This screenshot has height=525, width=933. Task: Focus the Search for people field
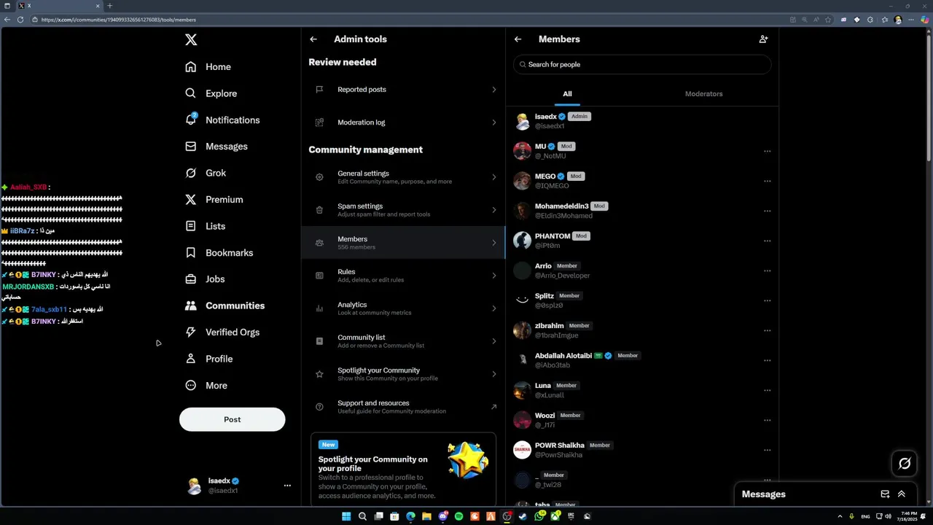pyautogui.click(x=642, y=65)
